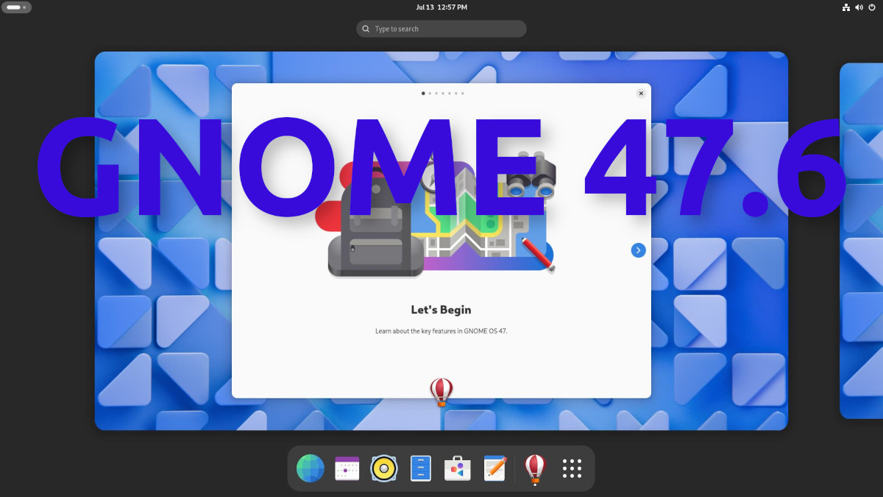Open the Web browser from the dock
The height and width of the screenshot is (497, 883).
coord(311,468)
